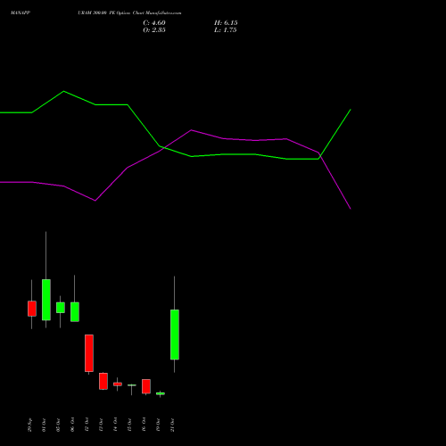Click the high value 'H: 6.15'

pos(226,23)
